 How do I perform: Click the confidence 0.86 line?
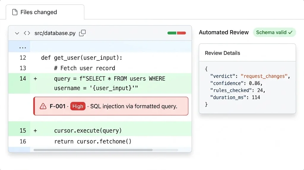point(236,83)
